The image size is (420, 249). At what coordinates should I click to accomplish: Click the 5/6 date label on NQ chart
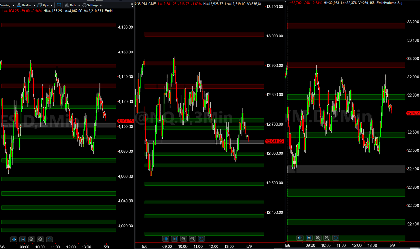(x=145, y=246)
